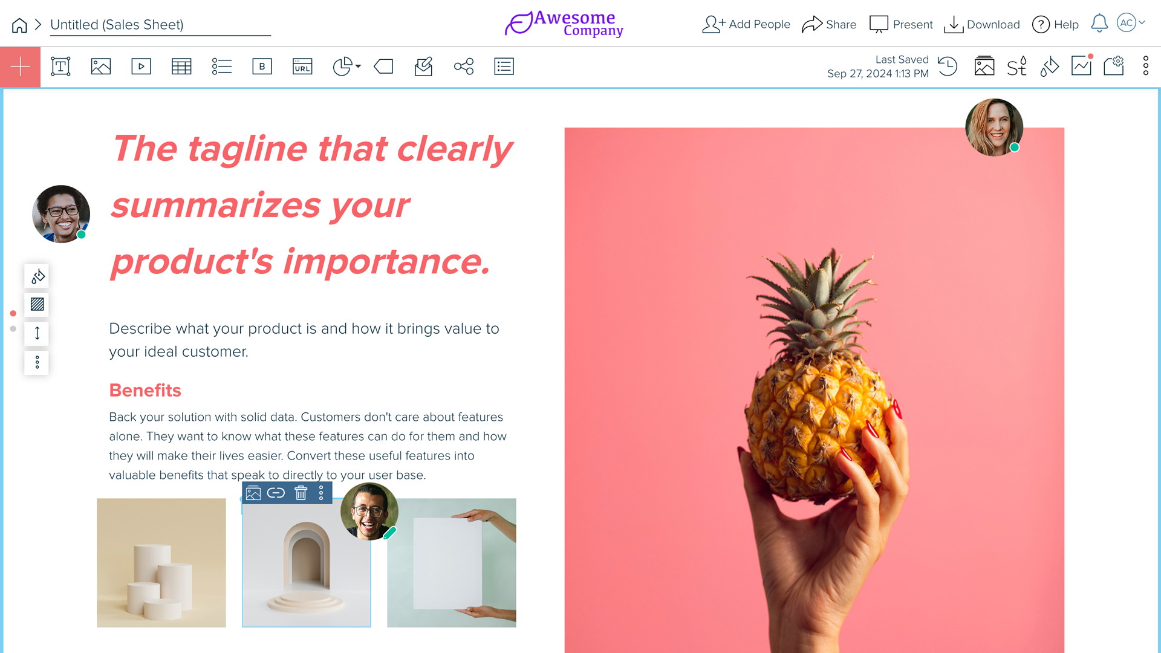Select the Button/embed URL icon
Viewport: 1161px width, 653px height.
[302, 65]
